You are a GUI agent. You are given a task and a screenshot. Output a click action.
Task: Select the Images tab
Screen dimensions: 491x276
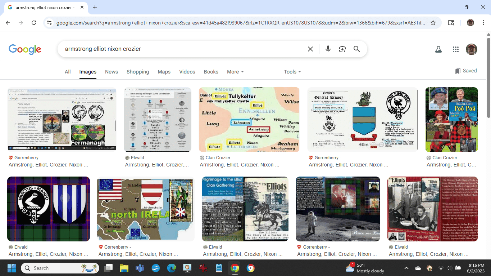point(88,72)
